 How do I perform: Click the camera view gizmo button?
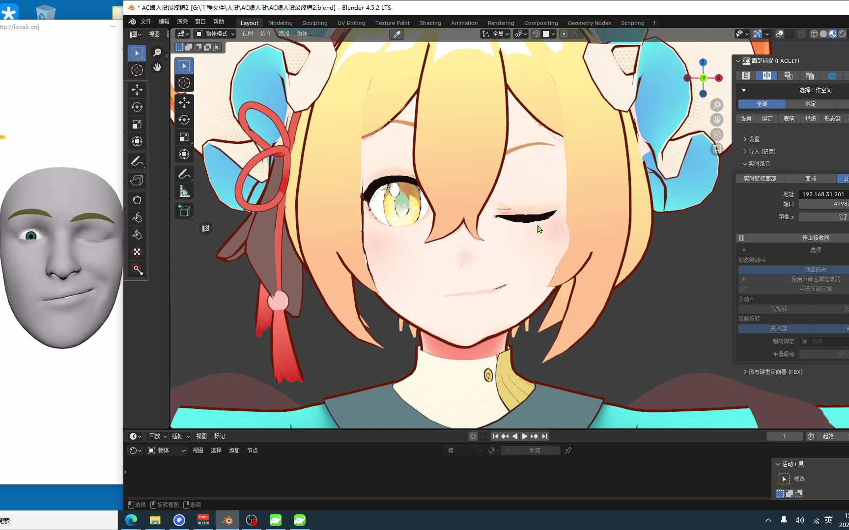(x=717, y=134)
